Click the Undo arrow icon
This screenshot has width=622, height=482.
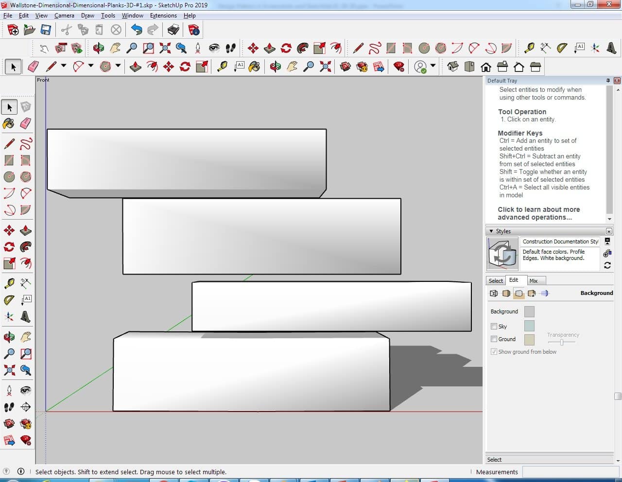pyautogui.click(x=137, y=30)
